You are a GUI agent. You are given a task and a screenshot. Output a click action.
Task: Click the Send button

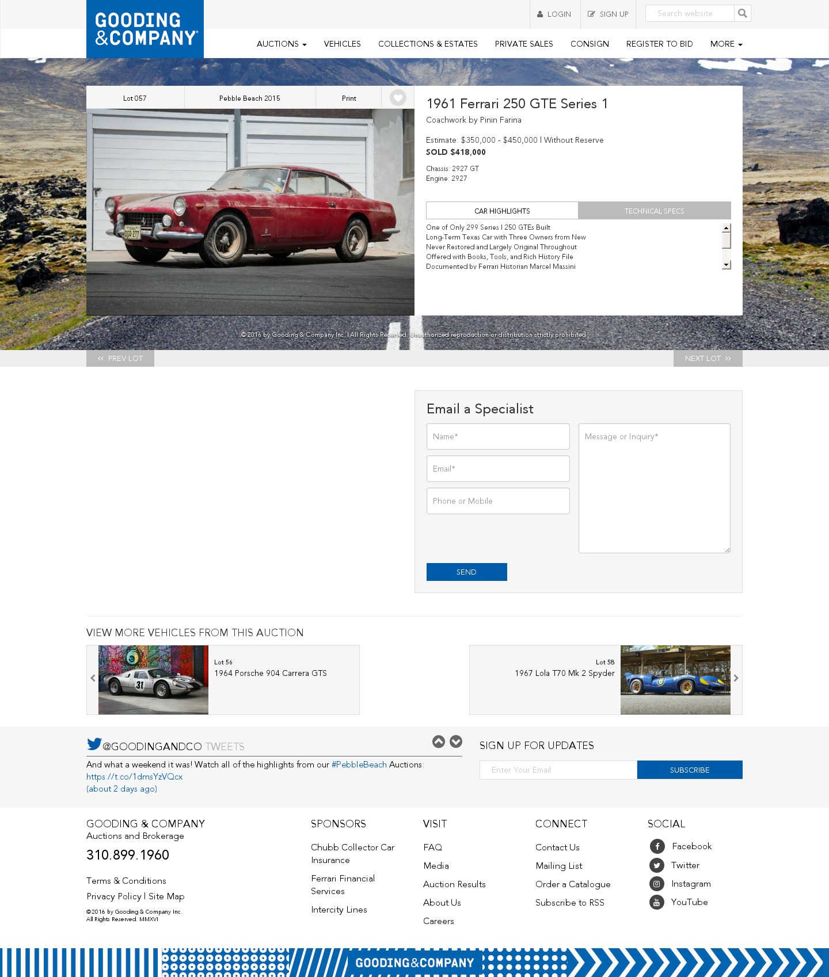coord(467,572)
